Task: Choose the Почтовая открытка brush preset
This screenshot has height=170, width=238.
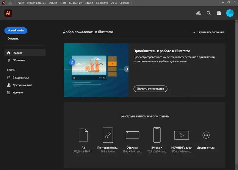Action: point(108,135)
